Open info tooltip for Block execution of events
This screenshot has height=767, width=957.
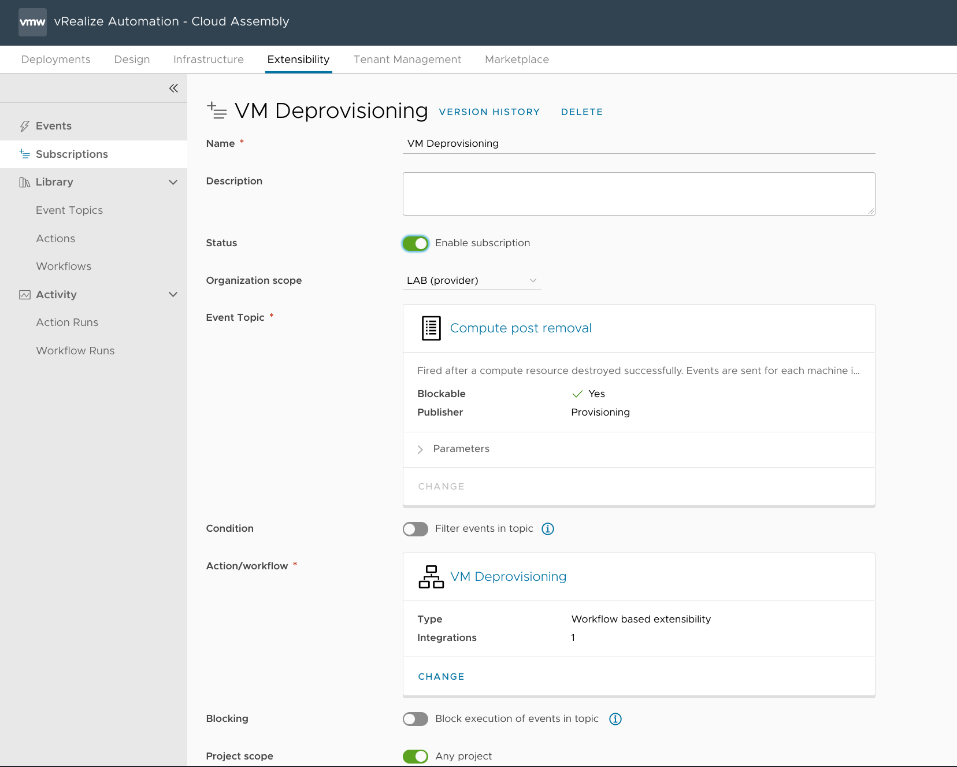click(615, 719)
